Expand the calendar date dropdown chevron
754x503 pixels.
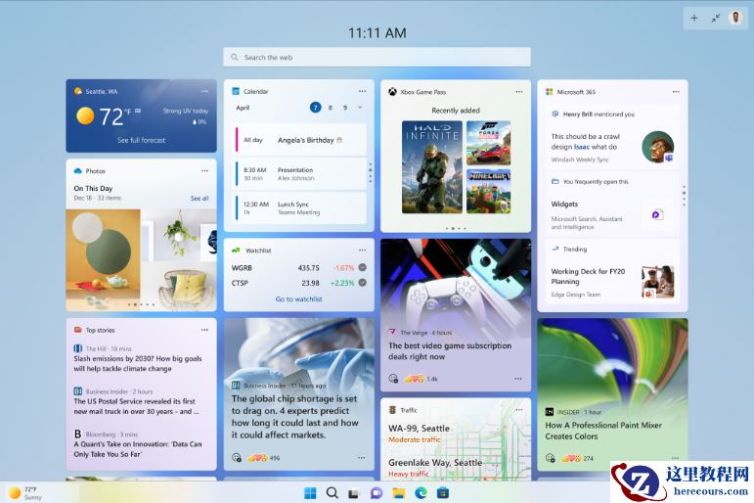(360, 108)
